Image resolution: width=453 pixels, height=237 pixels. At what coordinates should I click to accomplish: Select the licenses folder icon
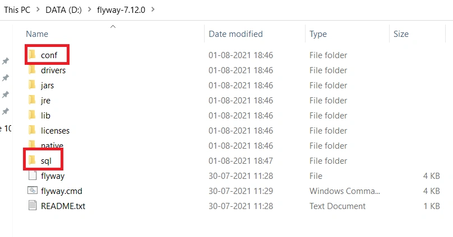[x=32, y=130]
